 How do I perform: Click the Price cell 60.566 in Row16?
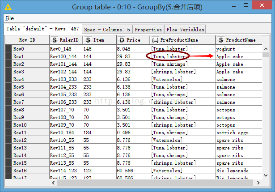click(133, 171)
